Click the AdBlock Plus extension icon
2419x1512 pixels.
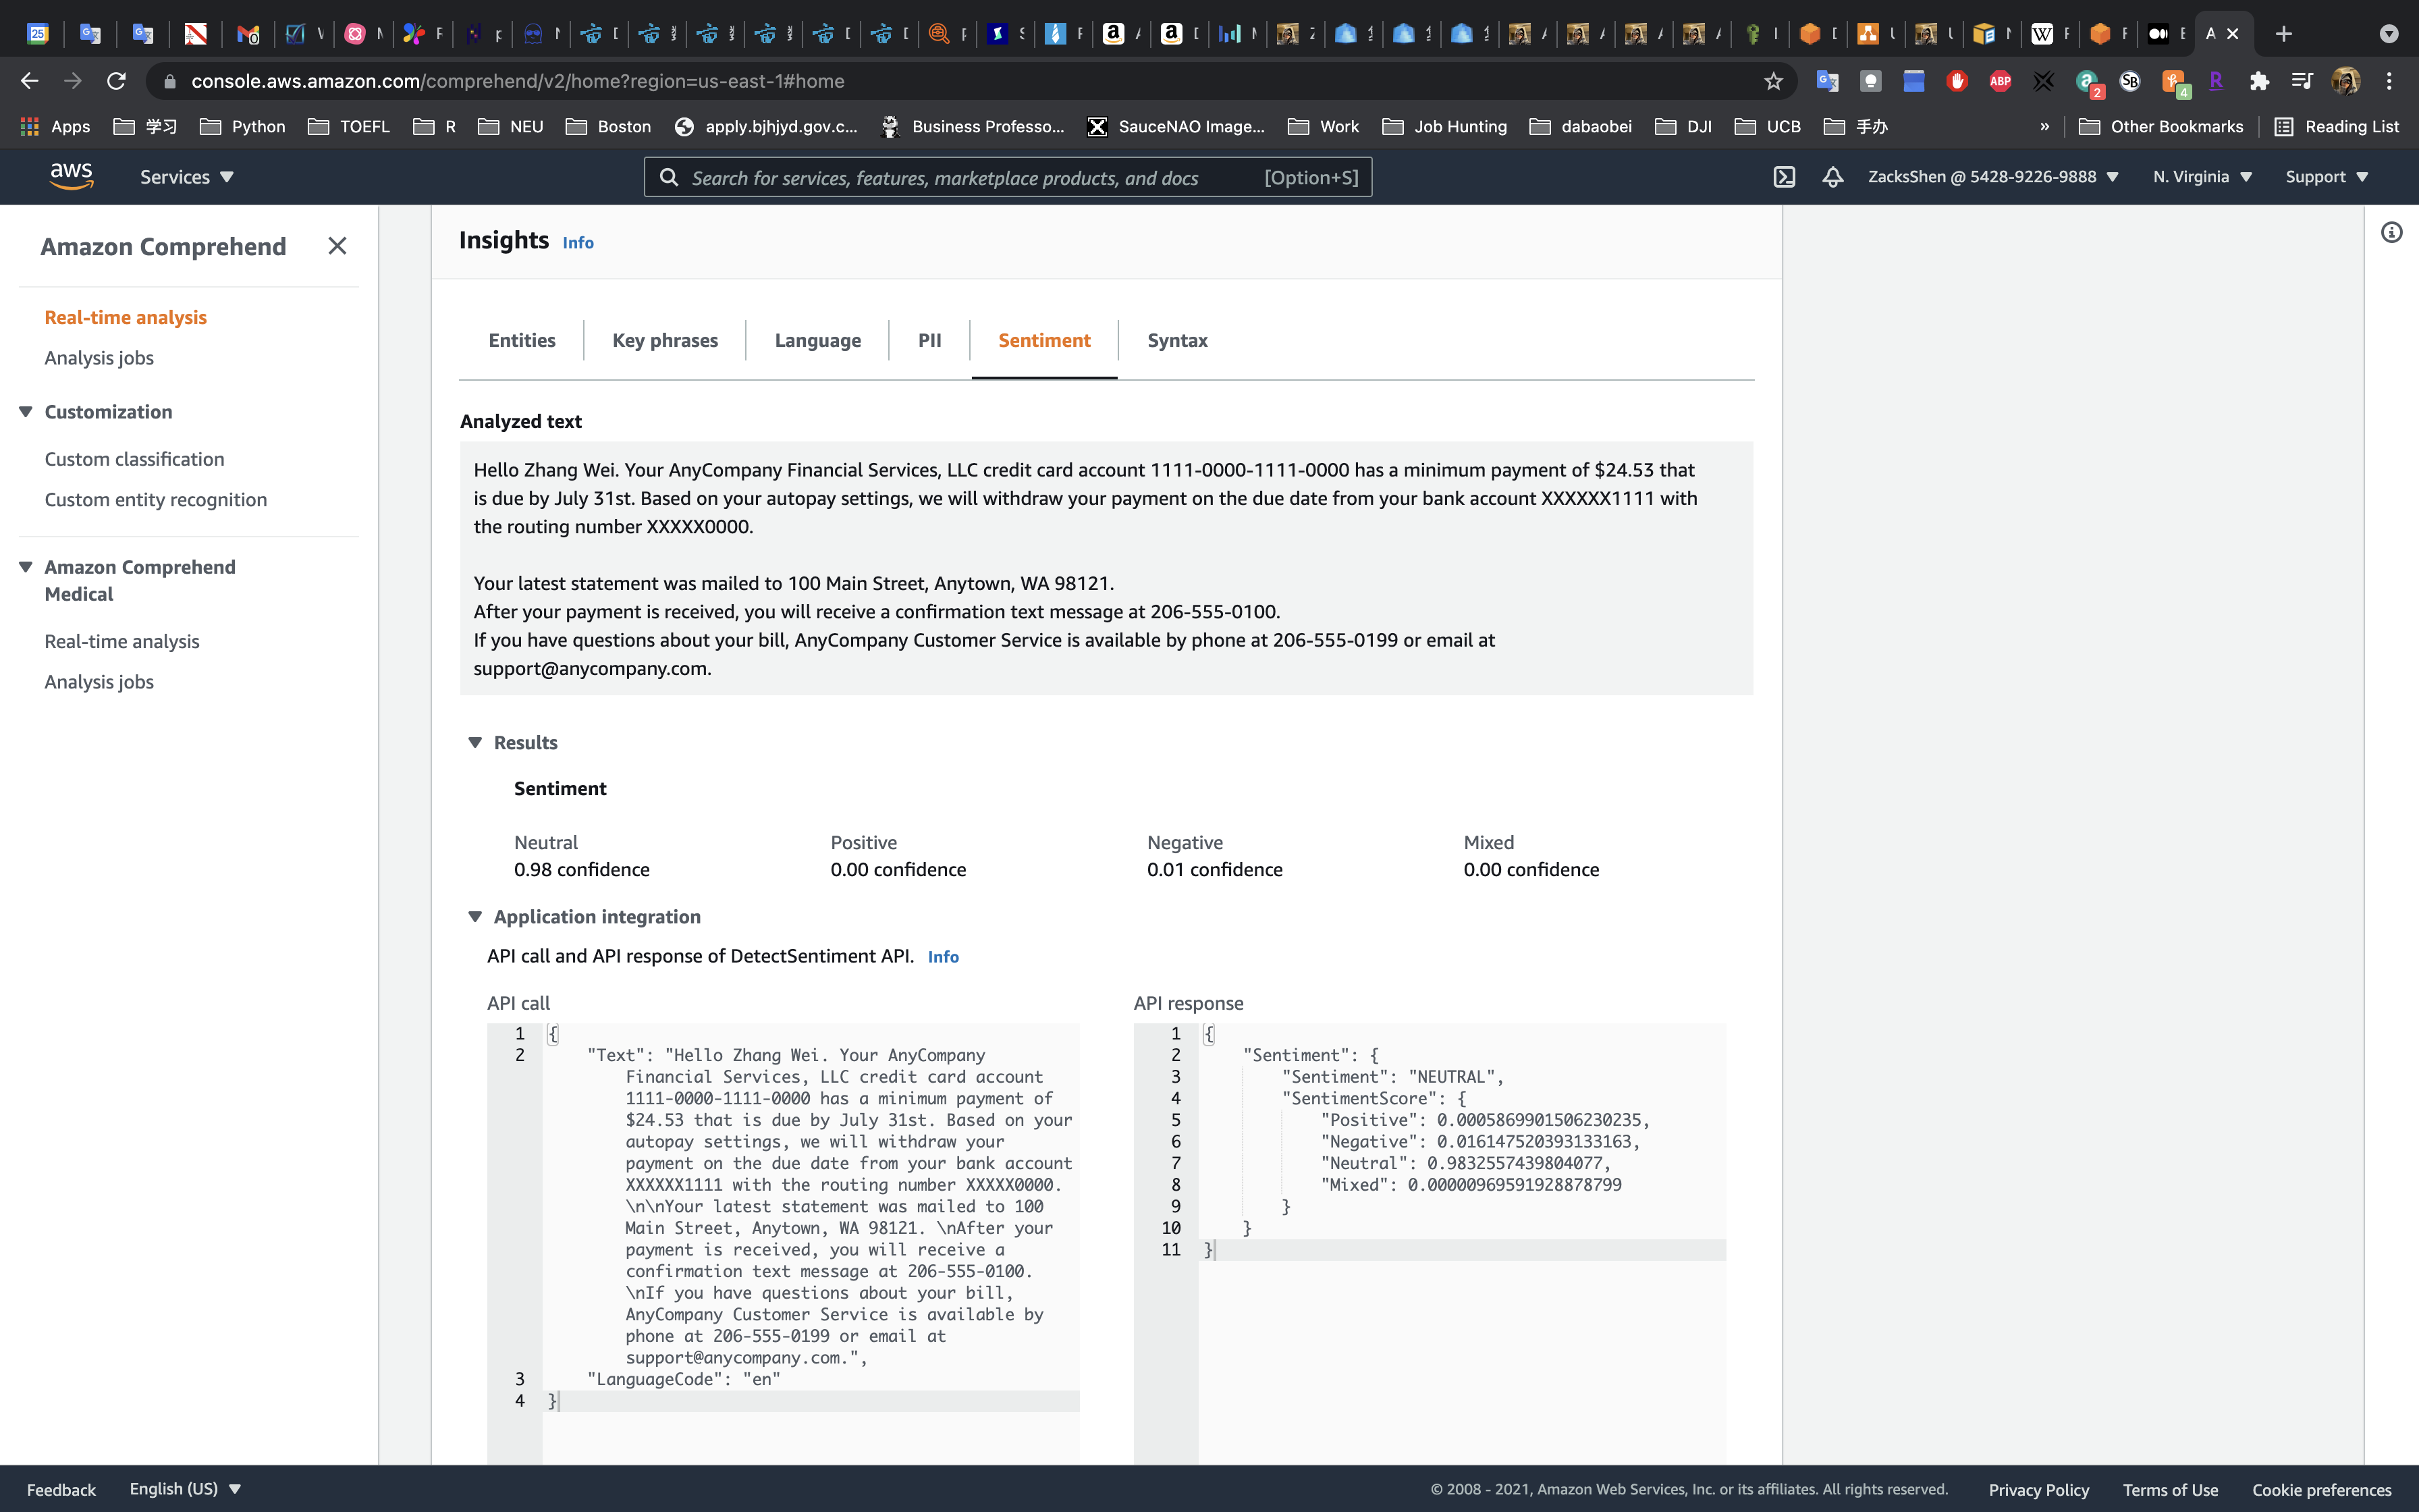(x=1999, y=81)
